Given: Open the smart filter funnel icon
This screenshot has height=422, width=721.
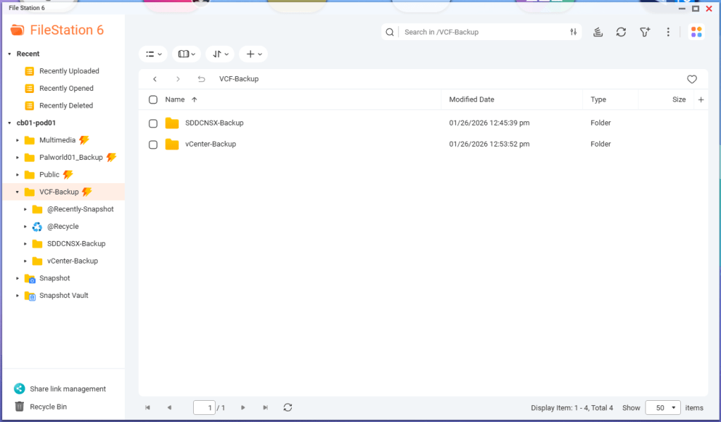Looking at the screenshot, I should point(644,32).
